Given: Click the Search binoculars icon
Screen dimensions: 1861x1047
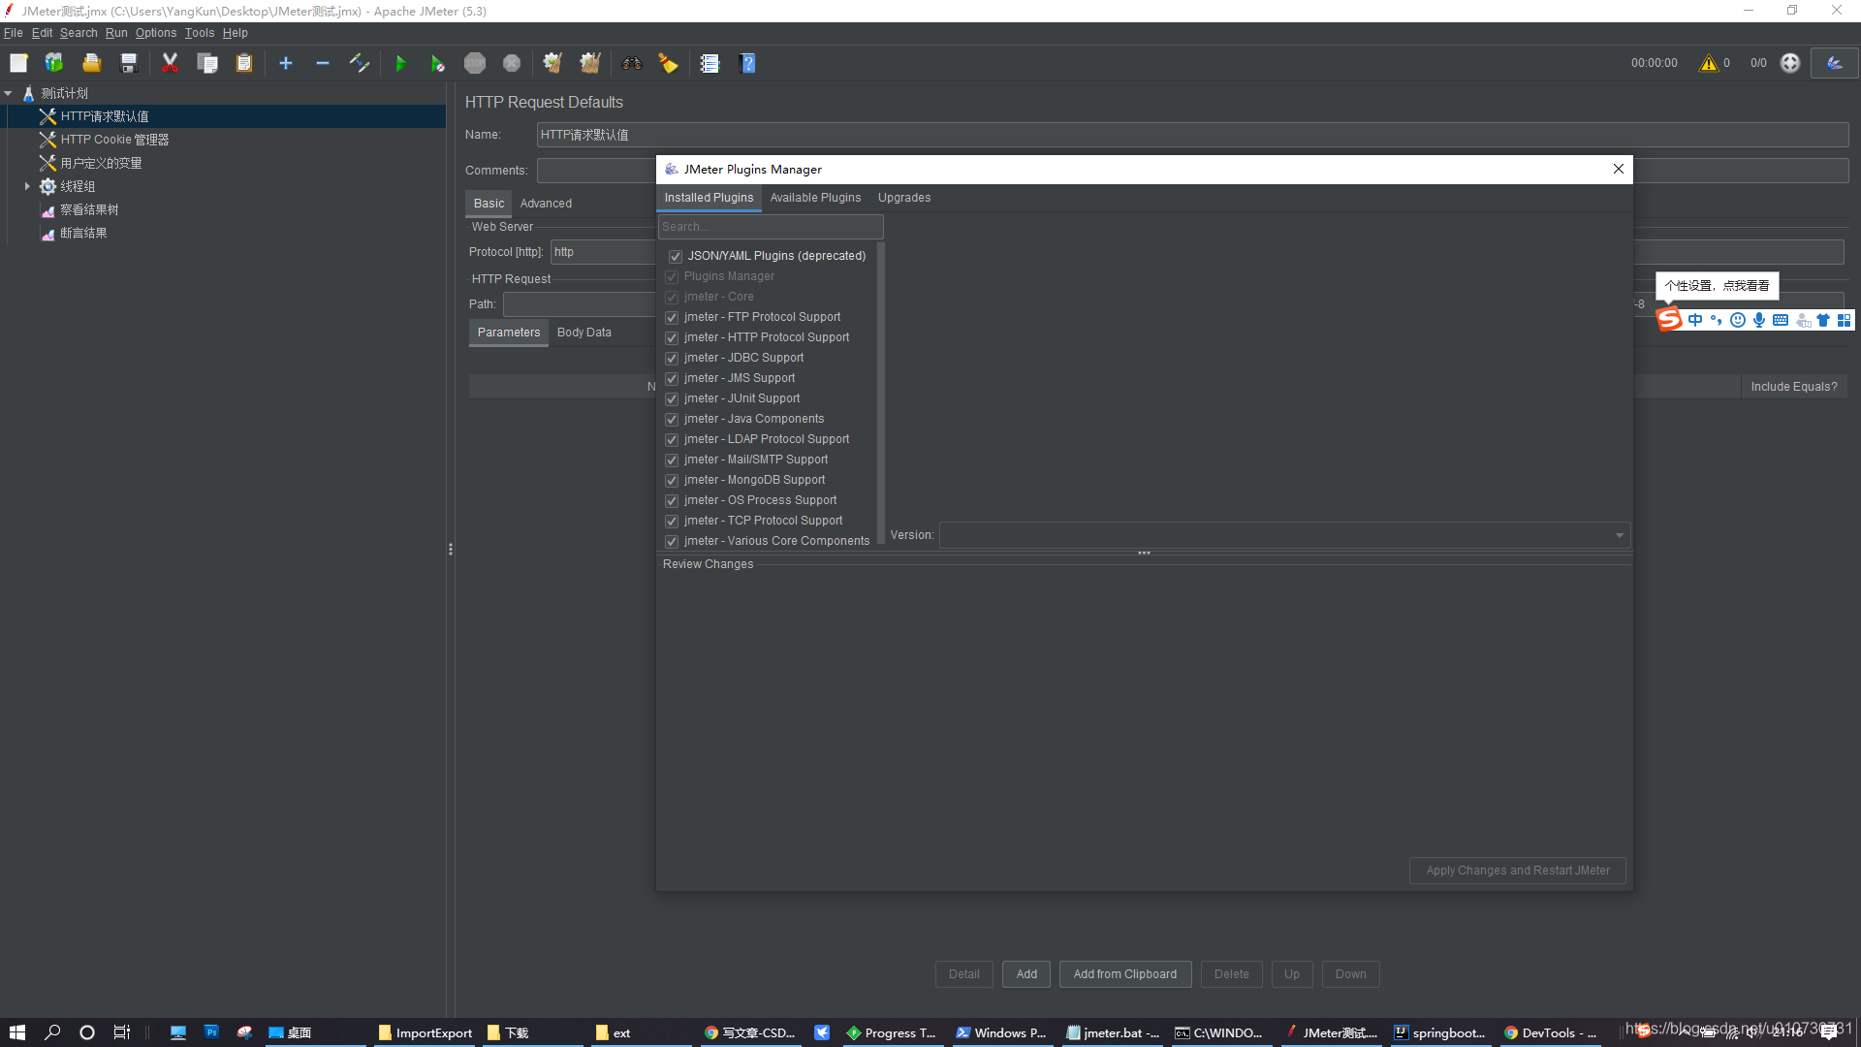Looking at the screenshot, I should (x=632, y=64).
